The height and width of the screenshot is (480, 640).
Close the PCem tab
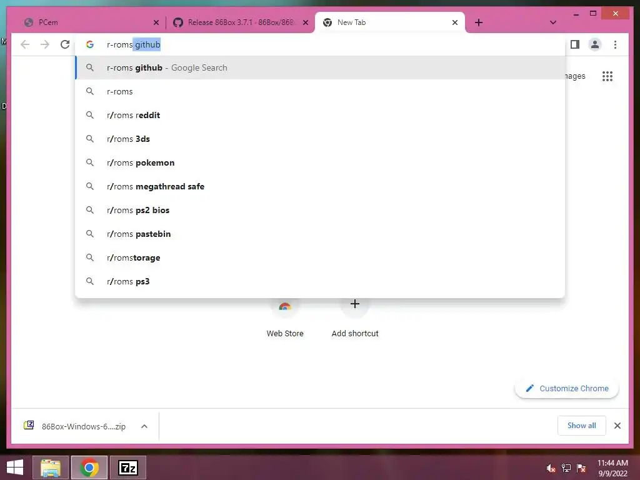pos(156,23)
